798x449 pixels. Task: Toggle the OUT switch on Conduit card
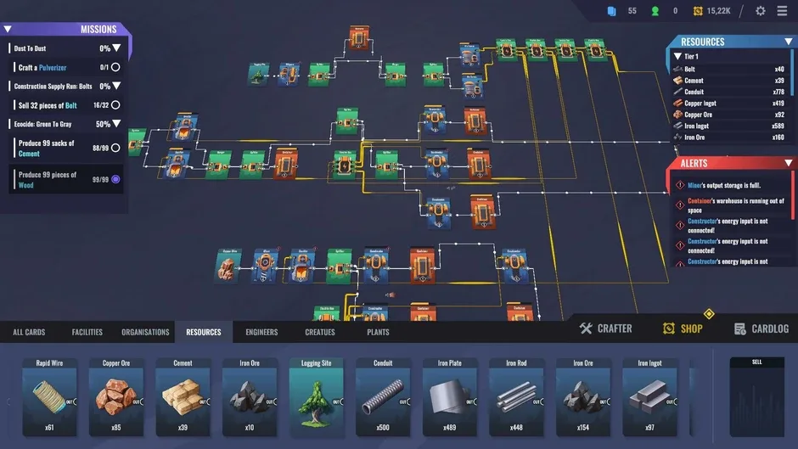tap(405, 401)
